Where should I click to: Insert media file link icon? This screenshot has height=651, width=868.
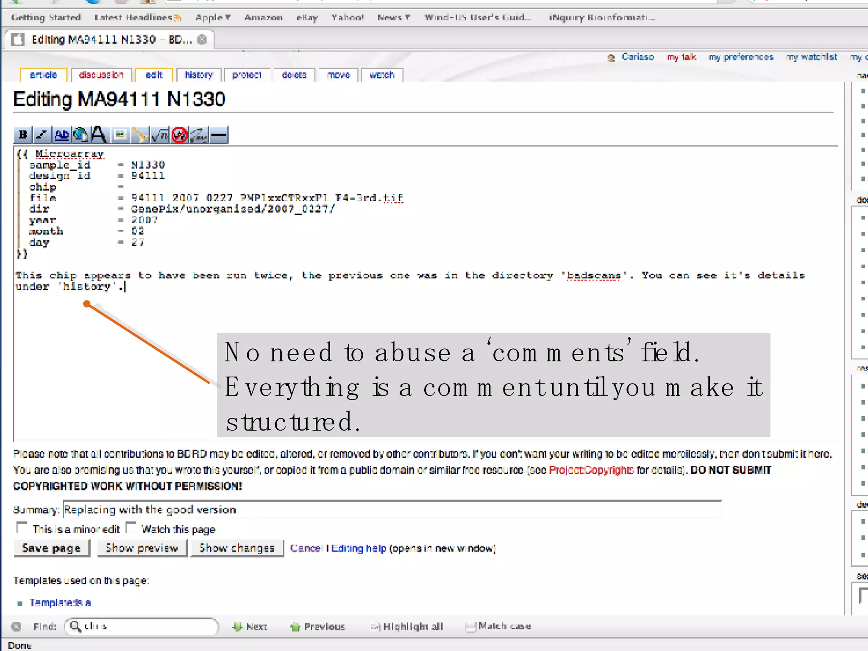coord(140,135)
